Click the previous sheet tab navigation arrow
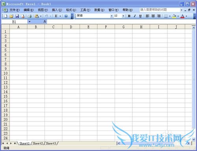The image size is (197, 151). tap(7, 143)
